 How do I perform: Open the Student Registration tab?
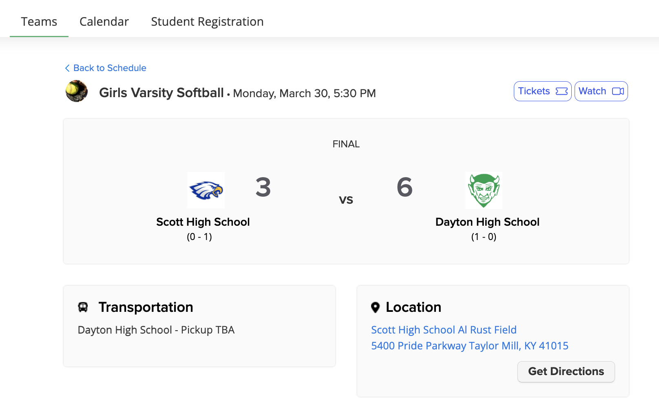point(207,21)
